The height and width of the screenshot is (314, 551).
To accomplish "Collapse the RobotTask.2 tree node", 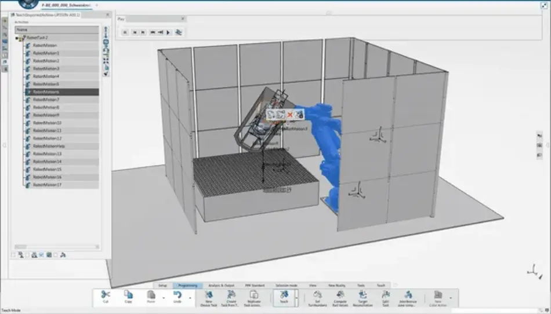I will point(17,37).
